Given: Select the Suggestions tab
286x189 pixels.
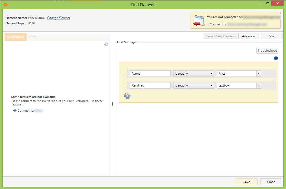Looking at the screenshot, I should click(x=15, y=37).
